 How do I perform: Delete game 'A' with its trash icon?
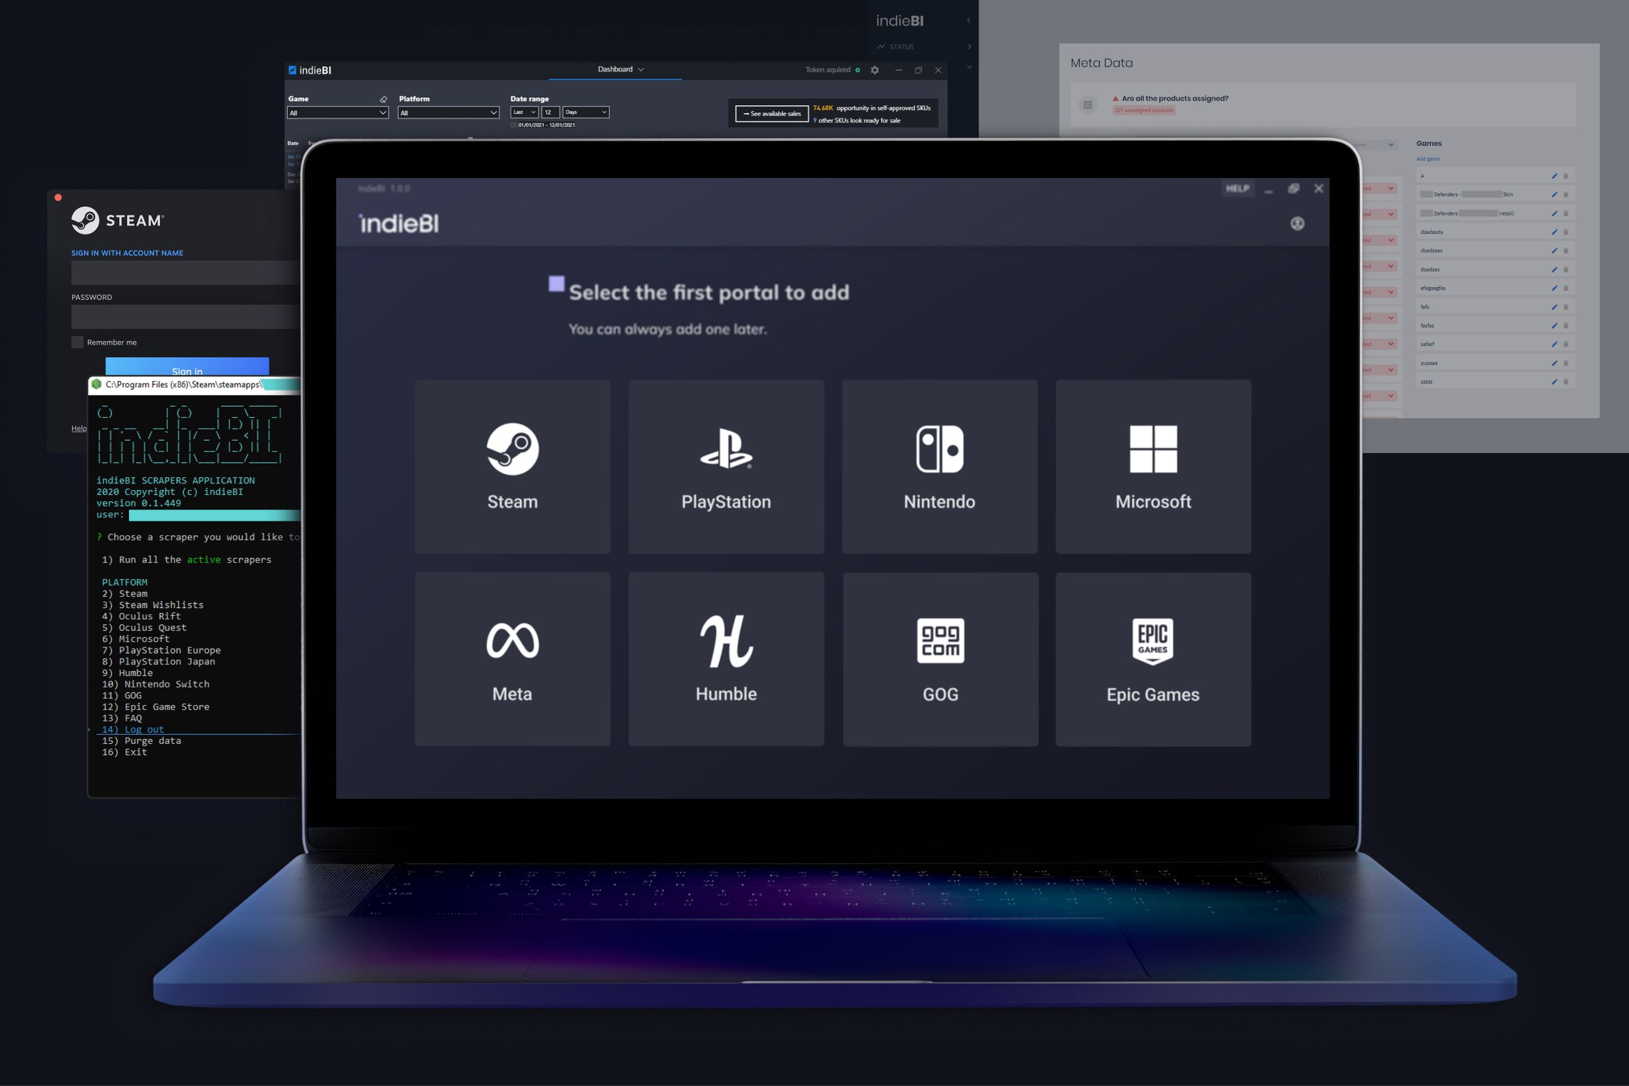[1565, 176]
